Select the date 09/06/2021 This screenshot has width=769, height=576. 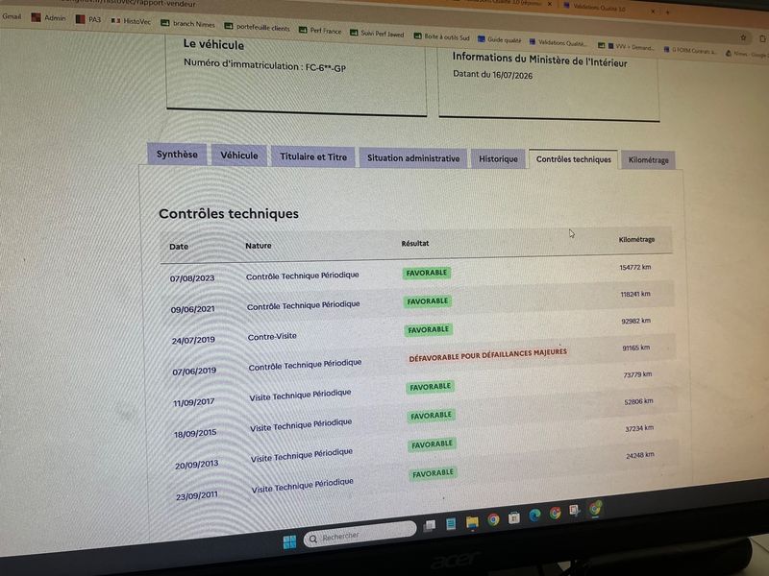193,309
